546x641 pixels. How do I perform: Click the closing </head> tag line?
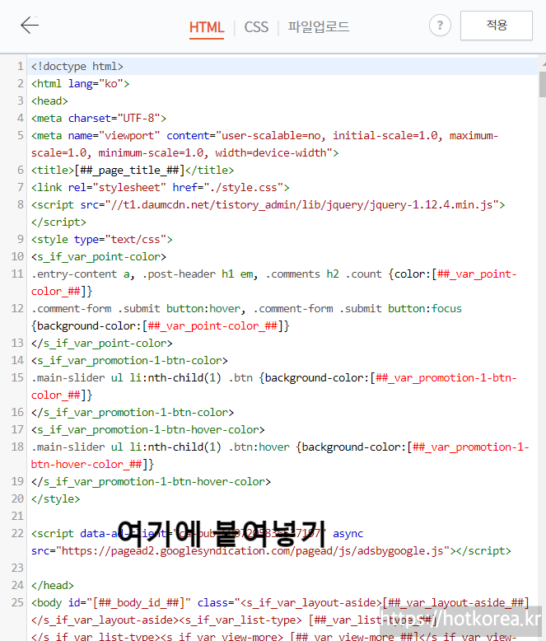click(53, 586)
